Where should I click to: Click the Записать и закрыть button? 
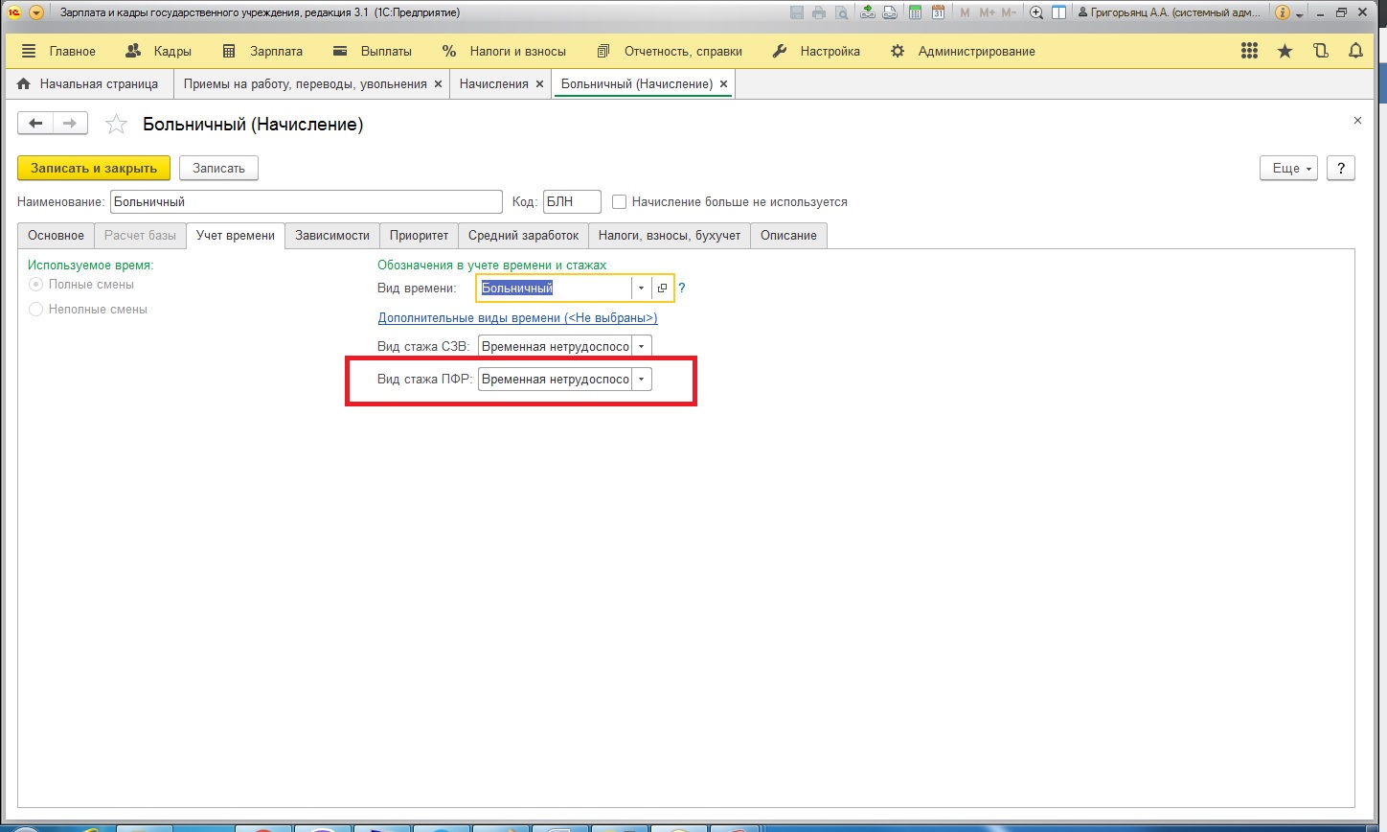[x=94, y=168]
